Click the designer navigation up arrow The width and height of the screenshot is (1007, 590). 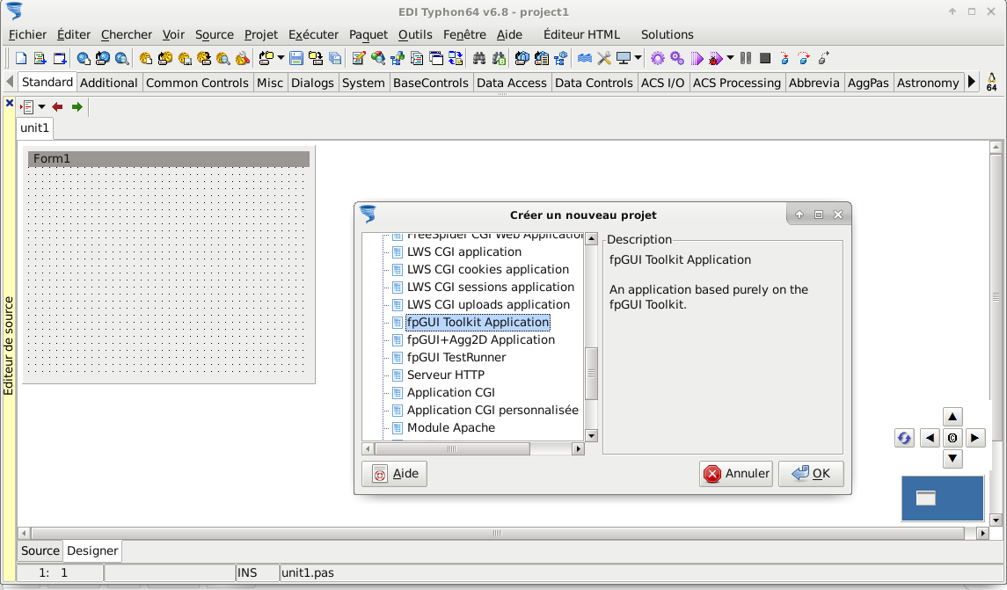tap(952, 418)
